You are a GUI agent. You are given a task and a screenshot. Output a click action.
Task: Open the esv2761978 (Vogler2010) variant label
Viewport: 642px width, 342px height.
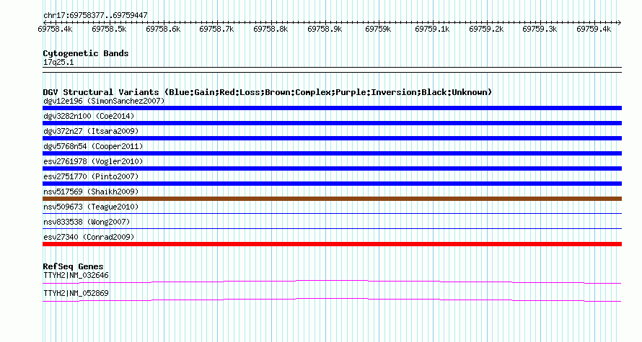(93, 161)
